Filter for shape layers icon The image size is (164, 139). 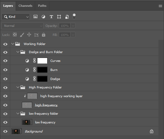coord(59,17)
